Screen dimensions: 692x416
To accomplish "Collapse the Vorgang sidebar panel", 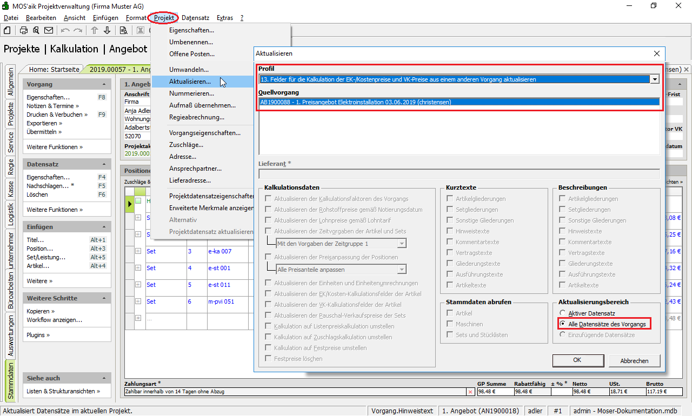I will (104, 85).
